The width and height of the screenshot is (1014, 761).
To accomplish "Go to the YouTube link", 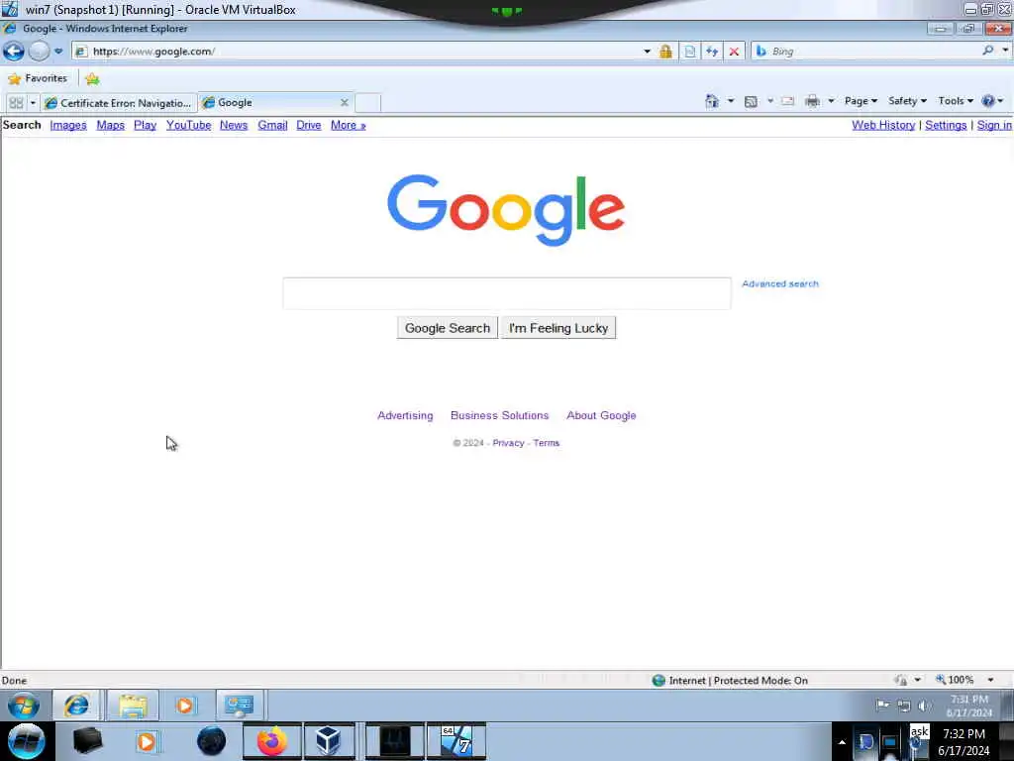I will [x=188, y=125].
